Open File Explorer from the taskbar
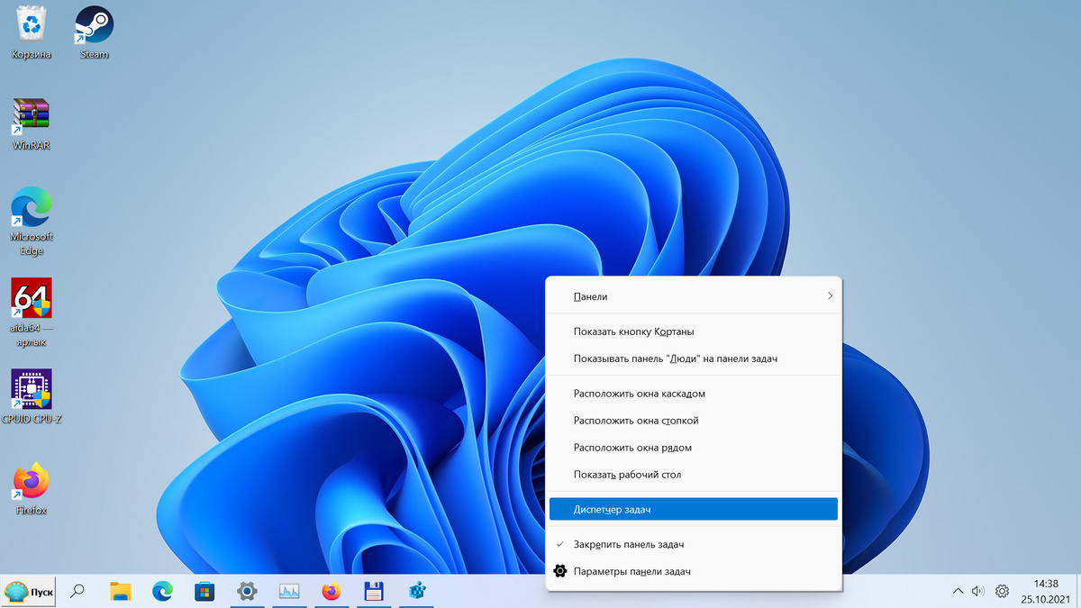Image resolution: width=1081 pixels, height=608 pixels. click(x=120, y=592)
